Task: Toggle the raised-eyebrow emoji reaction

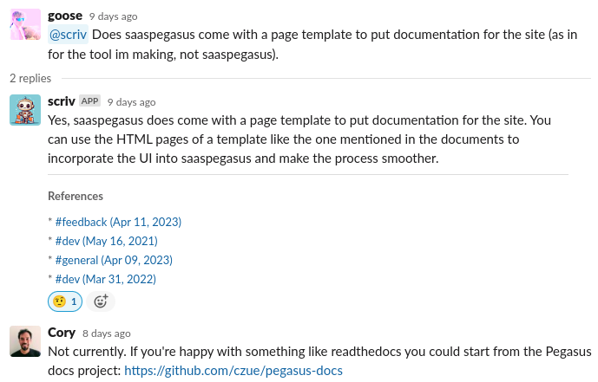Action: (x=65, y=301)
